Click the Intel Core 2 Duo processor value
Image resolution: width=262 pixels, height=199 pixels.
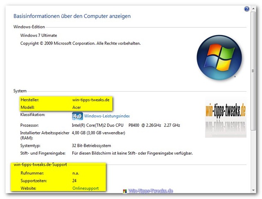point(126,125)
